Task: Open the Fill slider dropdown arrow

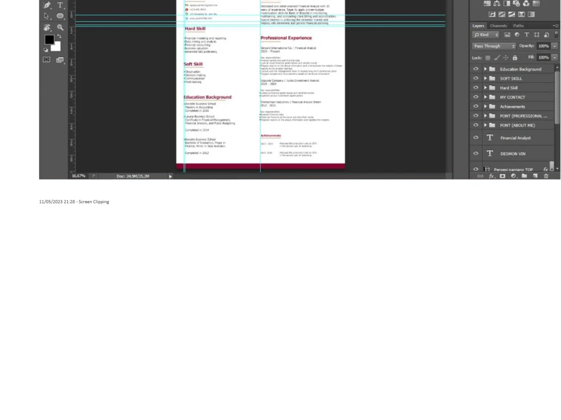Action: 555,58
